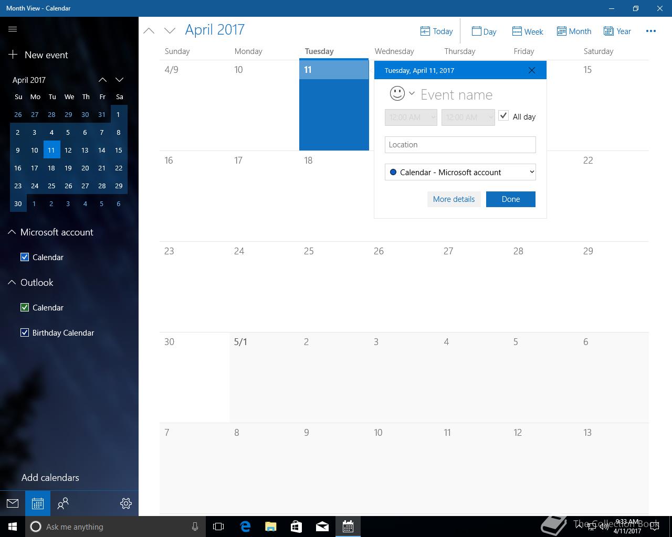Open the Windows Start menu
This screenshot has height=537, width=672.
pos(13,527)
